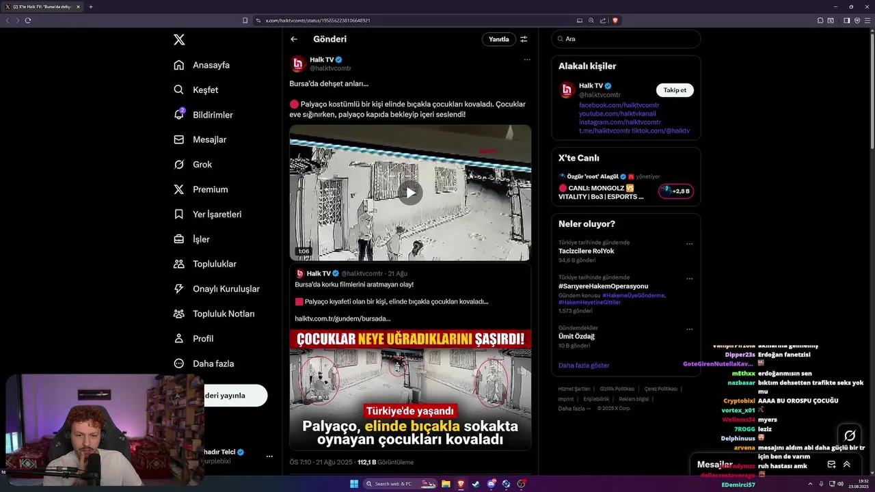Open Steam from the taskbar
The image size is (875, 492).
click(x=476, y=484)
